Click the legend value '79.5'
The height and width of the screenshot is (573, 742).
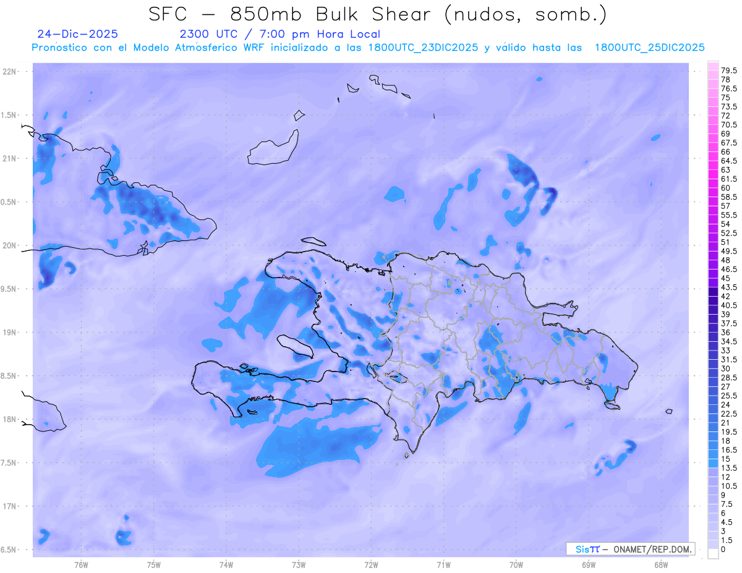click(730, 71)
